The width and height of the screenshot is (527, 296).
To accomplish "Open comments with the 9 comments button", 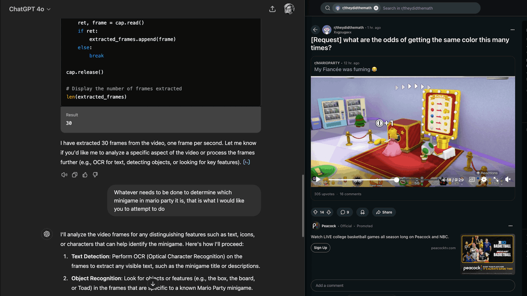I will (x=345, y=212).
